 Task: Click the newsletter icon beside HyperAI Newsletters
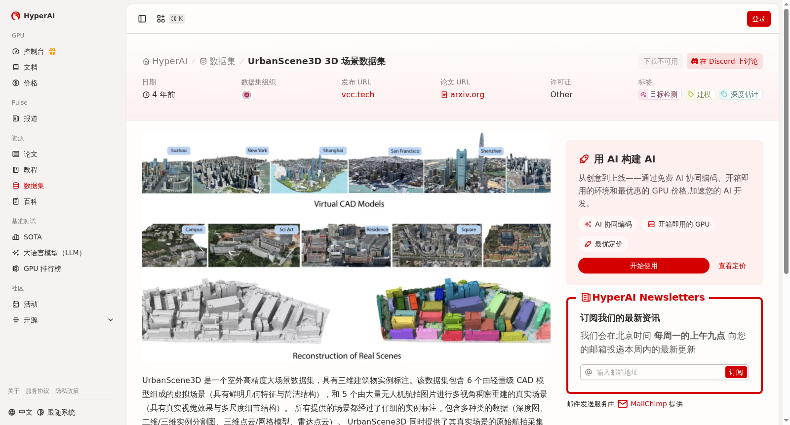[x=586, y=297]
